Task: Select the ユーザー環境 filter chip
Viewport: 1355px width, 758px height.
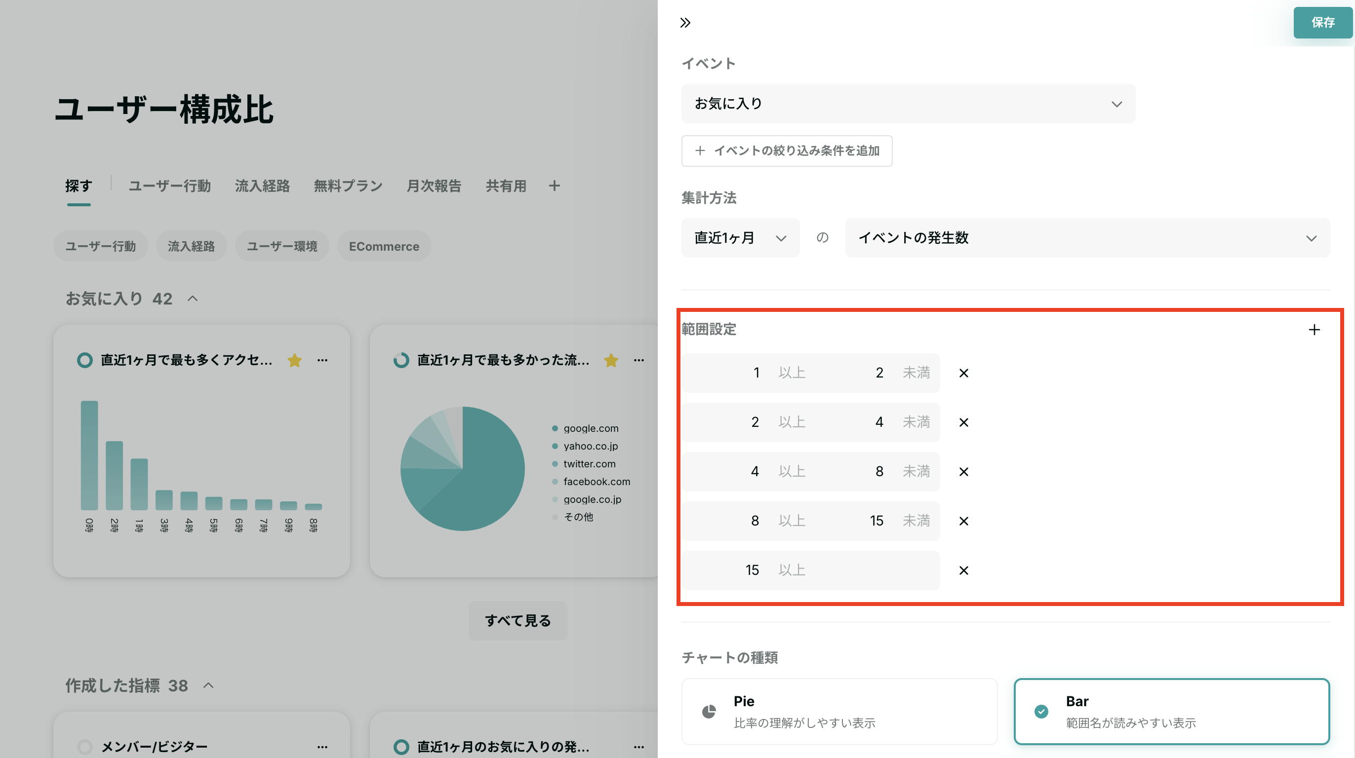Action: pos(282,246)
